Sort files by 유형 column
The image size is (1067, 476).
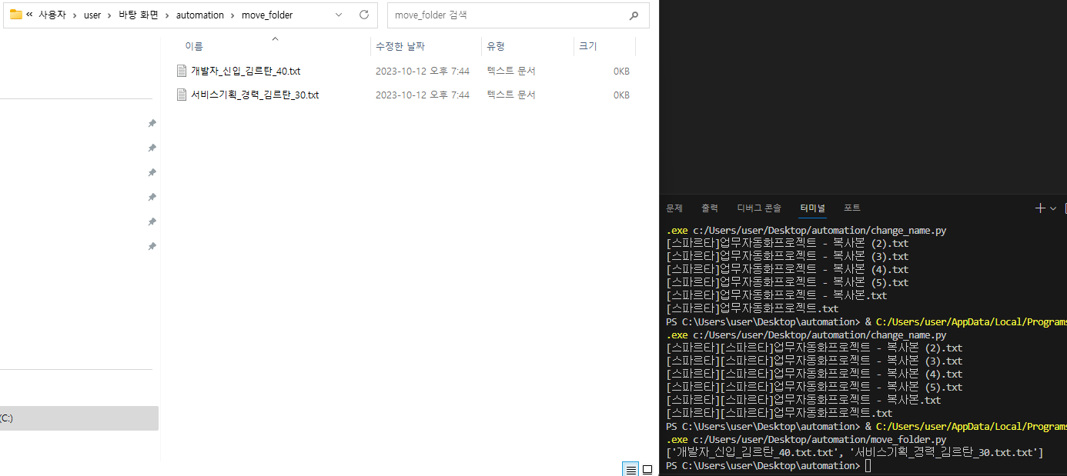tap(496, 46)
